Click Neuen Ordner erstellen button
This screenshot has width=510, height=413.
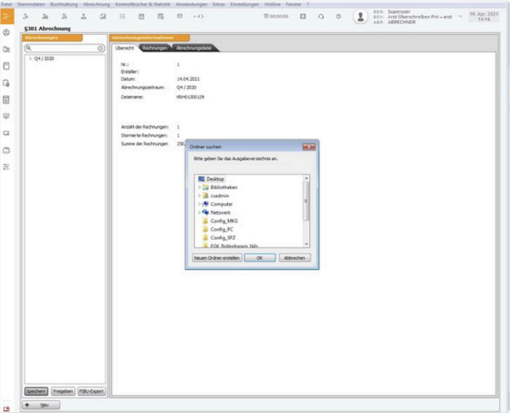click(217, 258)
